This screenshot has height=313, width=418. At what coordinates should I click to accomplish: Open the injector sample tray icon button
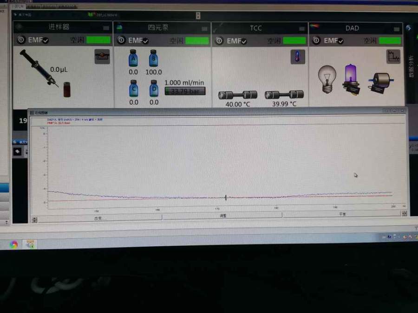pos(102,57)
